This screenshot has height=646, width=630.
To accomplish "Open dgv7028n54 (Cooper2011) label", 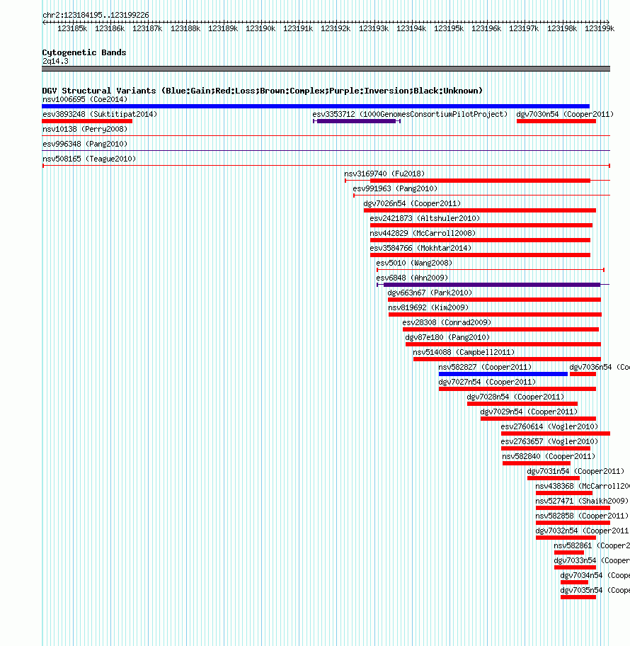I will 515,396.
